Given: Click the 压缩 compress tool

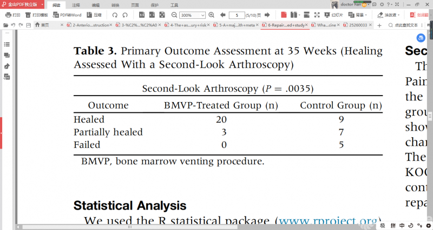Looking at the screenshot, I should tap(94, 15).
